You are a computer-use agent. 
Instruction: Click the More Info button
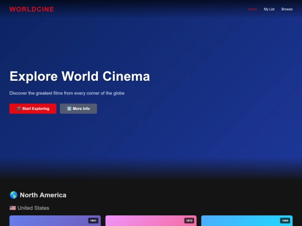[x=78, y=109]
